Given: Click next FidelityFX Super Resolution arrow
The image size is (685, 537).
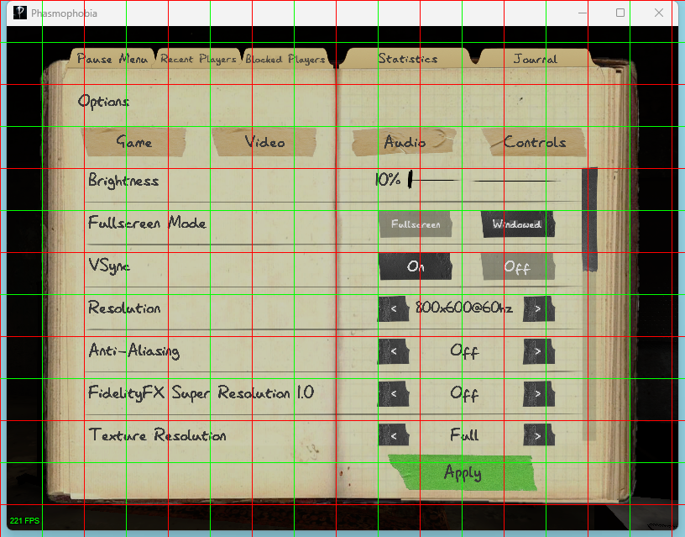Looking at the screenshot, I should click(x=539, y=393).
